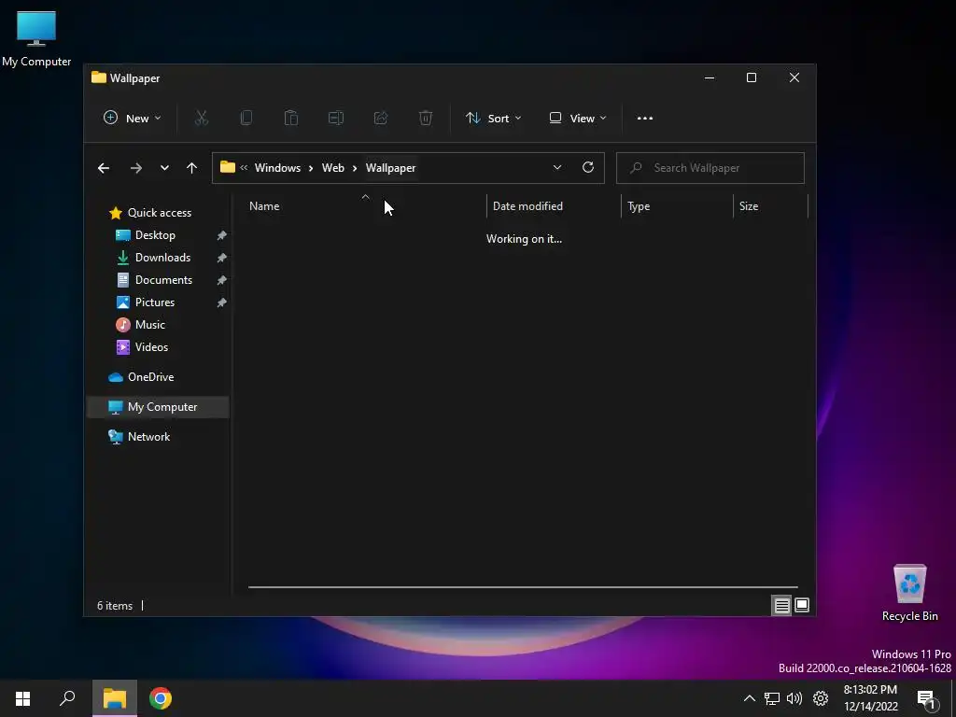Show hidden tray icons chevron
This screenshot has width=956, height=717.
tap(750, 698)
